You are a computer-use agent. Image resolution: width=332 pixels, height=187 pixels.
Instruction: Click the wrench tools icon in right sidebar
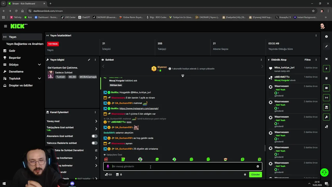[326, 117]
